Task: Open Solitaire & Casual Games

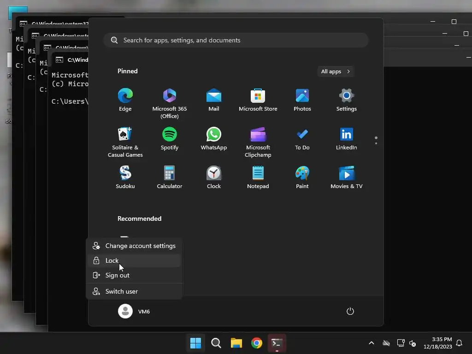Action: point(125,142)
